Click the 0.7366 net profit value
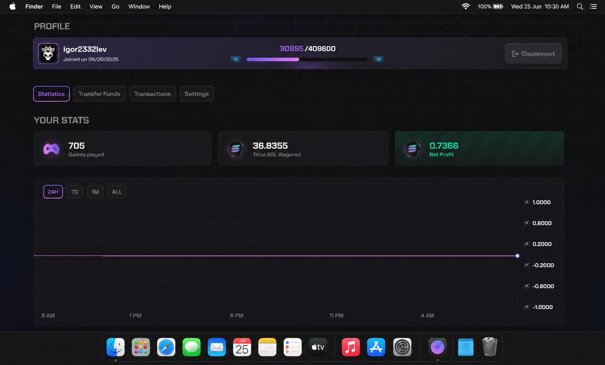 444,145
